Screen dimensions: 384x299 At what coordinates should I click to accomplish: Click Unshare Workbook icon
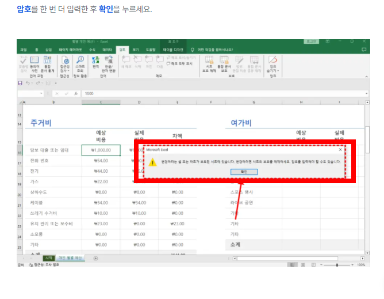(254, 60)
